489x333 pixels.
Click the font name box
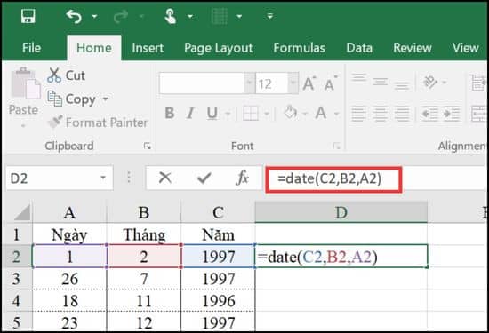202,83
